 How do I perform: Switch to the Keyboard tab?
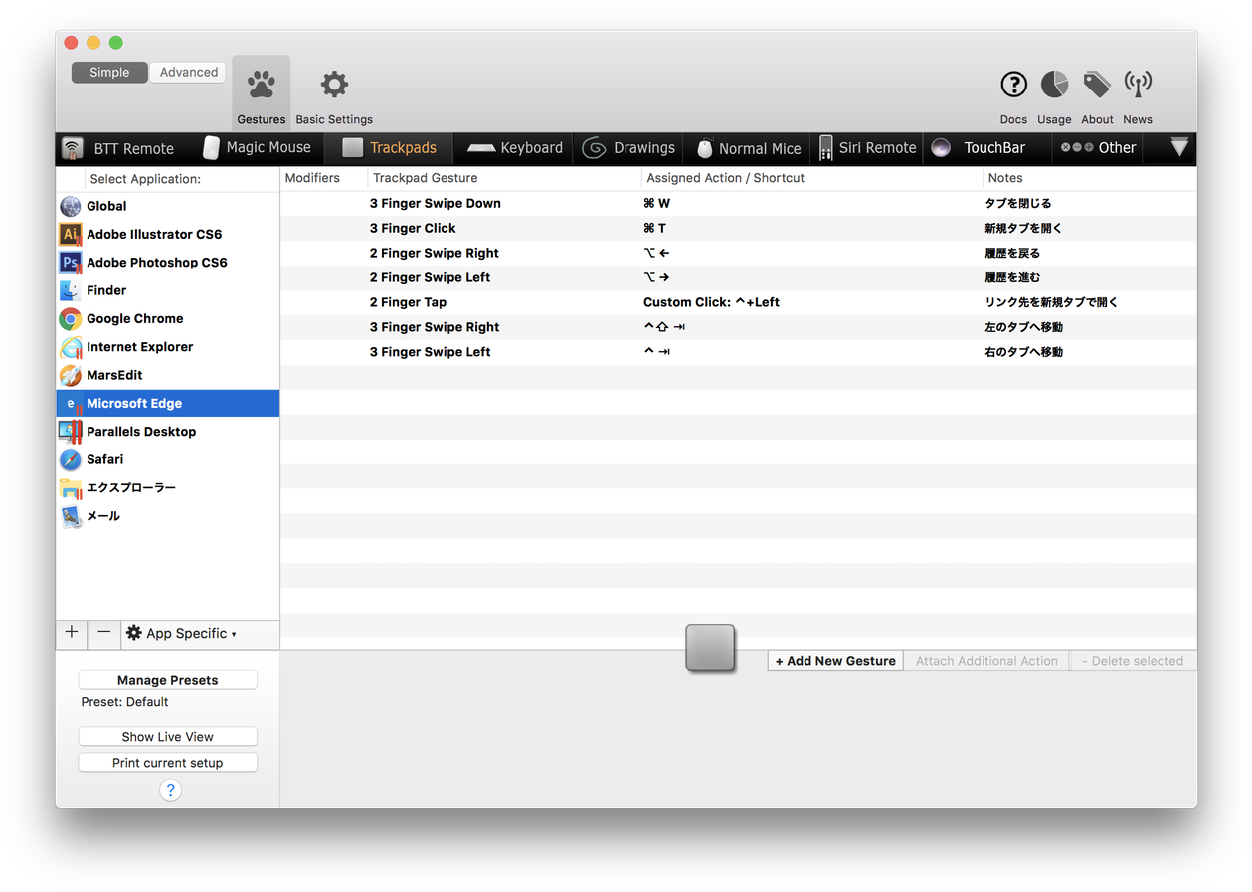(x=515, y=148)
